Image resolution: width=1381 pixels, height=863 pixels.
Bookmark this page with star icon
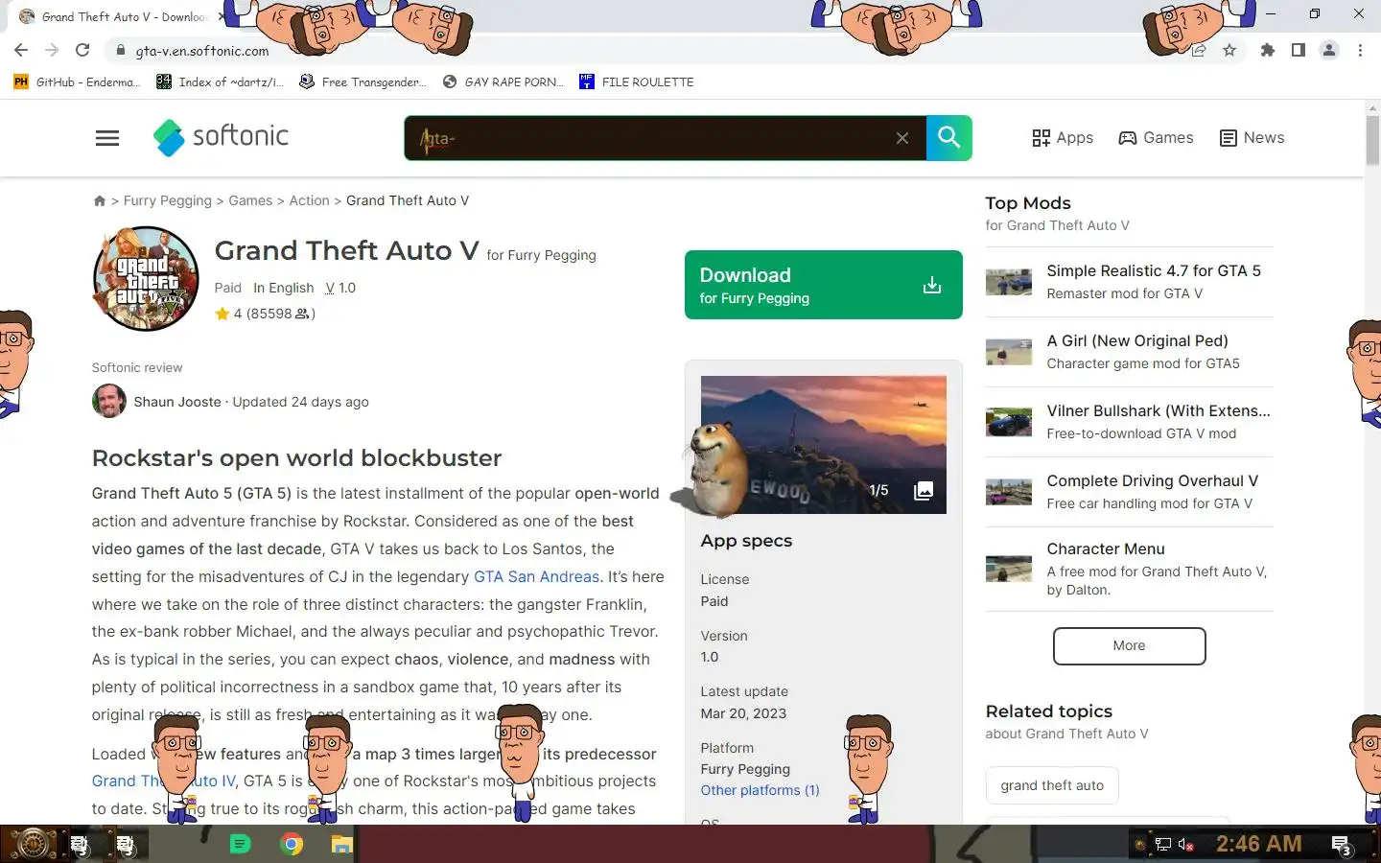(x=1229, y=50)
